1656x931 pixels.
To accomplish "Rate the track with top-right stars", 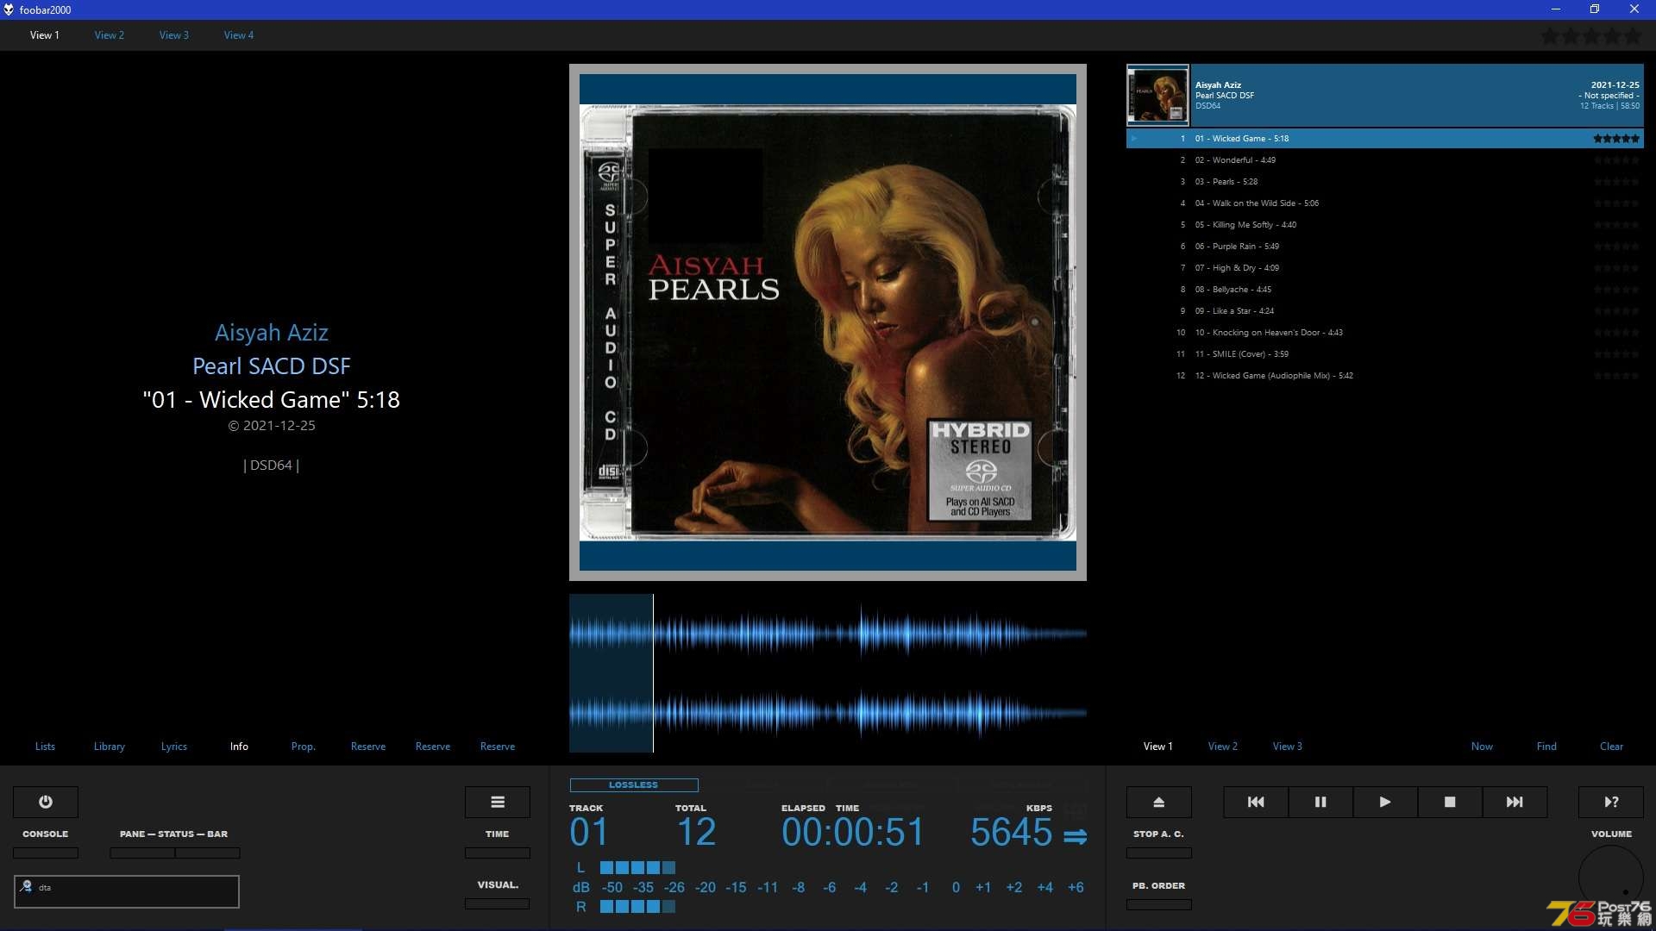I will 1591,36.
